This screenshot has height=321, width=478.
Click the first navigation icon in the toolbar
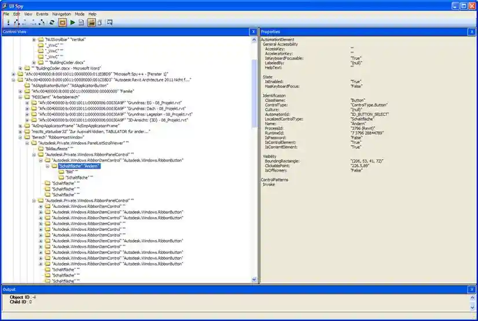tap(8, 23)
